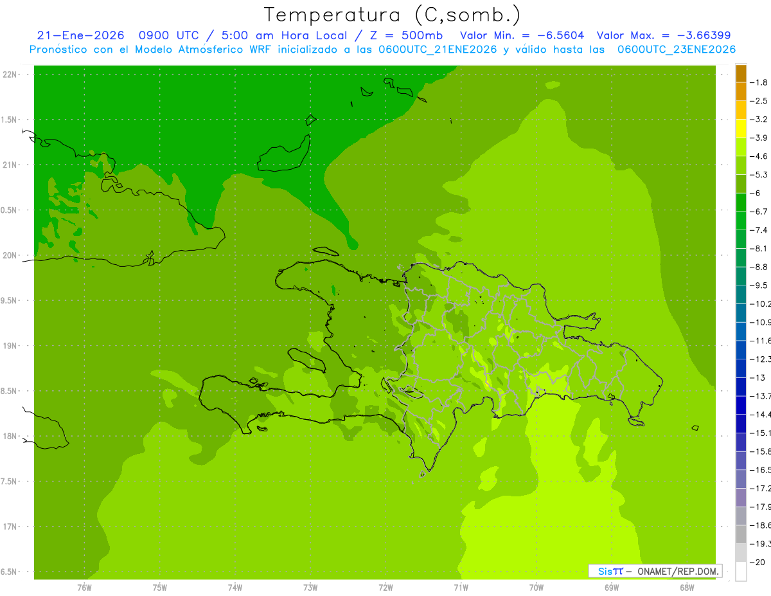Click the '19N' latitude label
Screen dimensions: 771x596
click(x=9, y=346)
